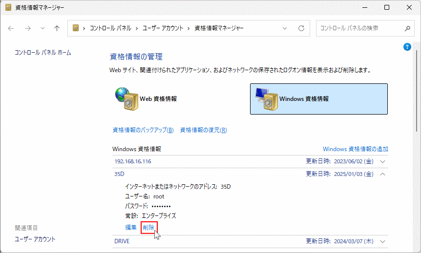Expand the DRIVE credential entry

[x=382, y=241]
